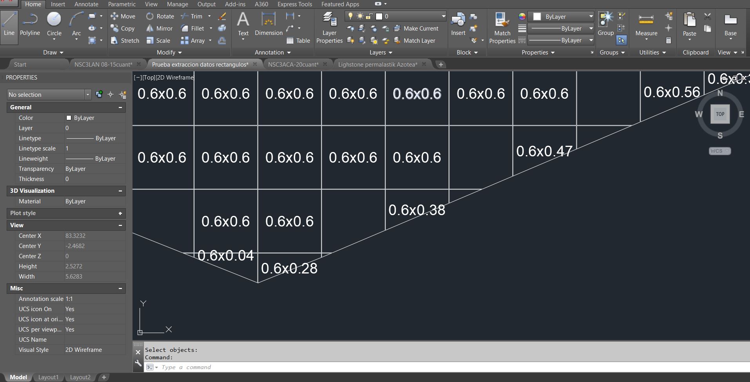Image resolution: width=750 pixels, height=382 pixels.
Task: Toggle the layer lock icon
Action: coord(368,16)
